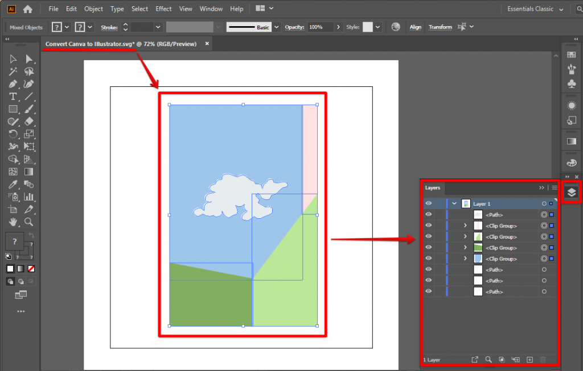Pick the Magic Wand tool
The height and width of the screenshot is (371, 583).
coord(13,72)
